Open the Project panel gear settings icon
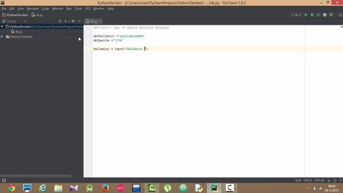 (x=73, y=21)
